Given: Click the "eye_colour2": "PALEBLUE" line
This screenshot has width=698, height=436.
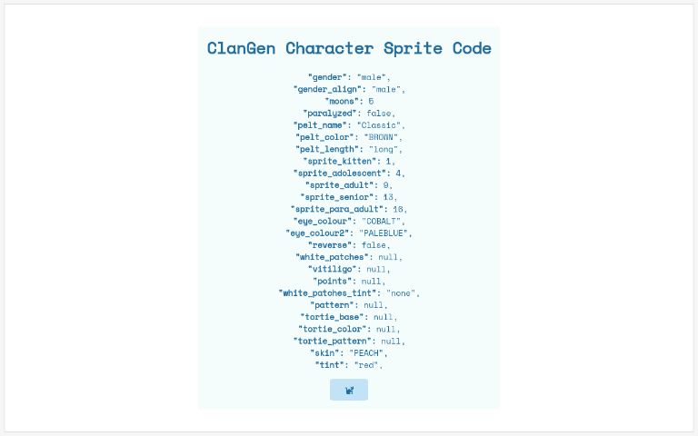Looking at the screenshot, I should tap(349, 233).
